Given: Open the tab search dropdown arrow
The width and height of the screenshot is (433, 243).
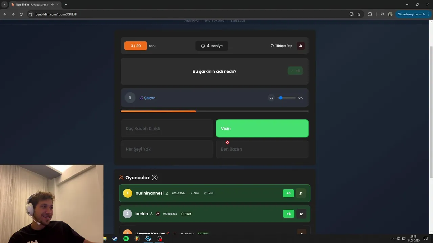Looking at the screenshot, I should click(x=4, y=4).
